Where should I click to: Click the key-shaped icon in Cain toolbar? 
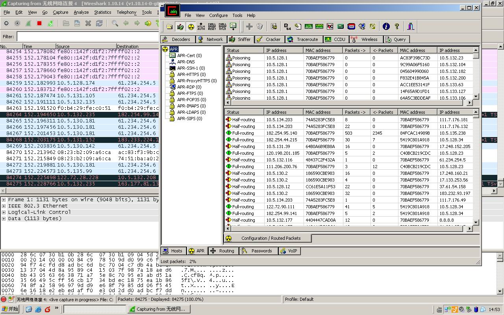[372, 27]
